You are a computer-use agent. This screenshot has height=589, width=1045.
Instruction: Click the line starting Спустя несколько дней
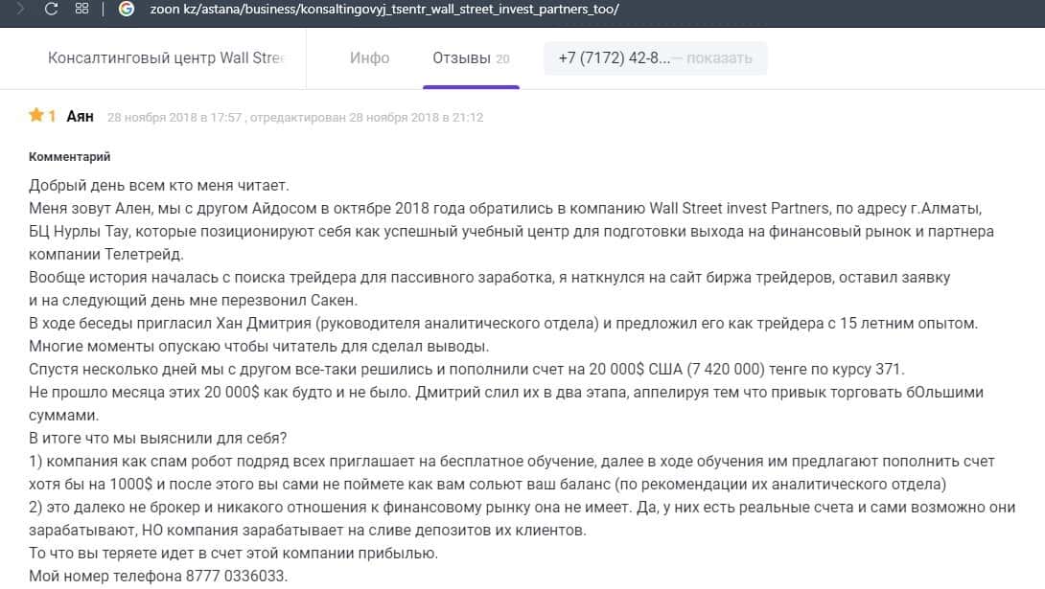pyautogui.click(x=467, y=369)
